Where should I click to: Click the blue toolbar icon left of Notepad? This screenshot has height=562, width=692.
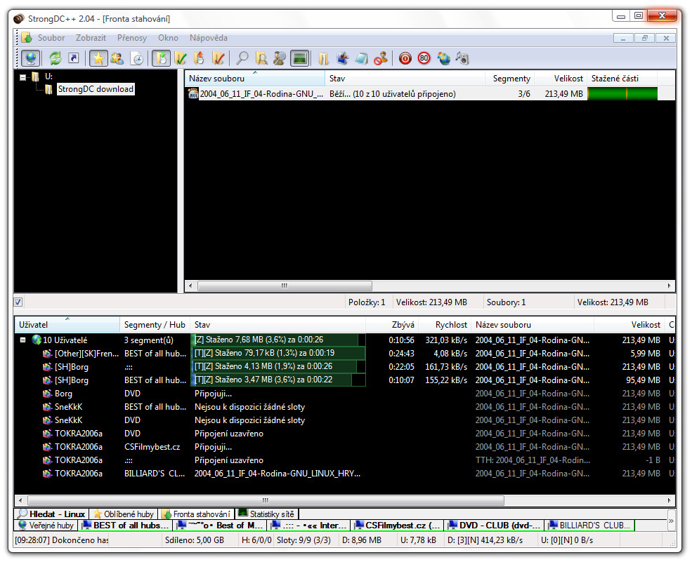coord(342,58)
